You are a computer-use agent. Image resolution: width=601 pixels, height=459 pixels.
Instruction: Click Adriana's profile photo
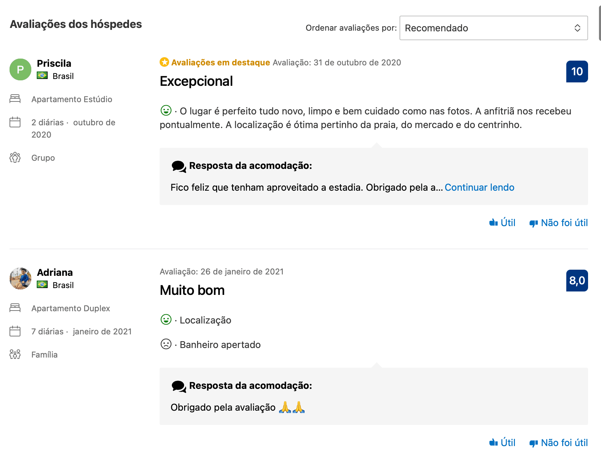(x=20, y=279)
